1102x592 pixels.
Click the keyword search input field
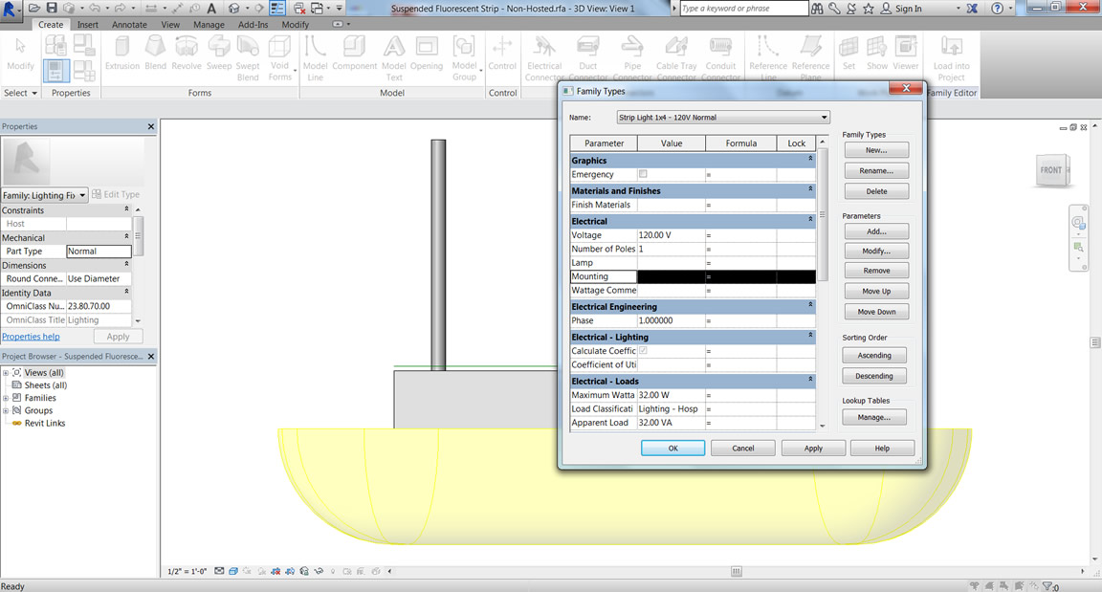pos(743,9)
